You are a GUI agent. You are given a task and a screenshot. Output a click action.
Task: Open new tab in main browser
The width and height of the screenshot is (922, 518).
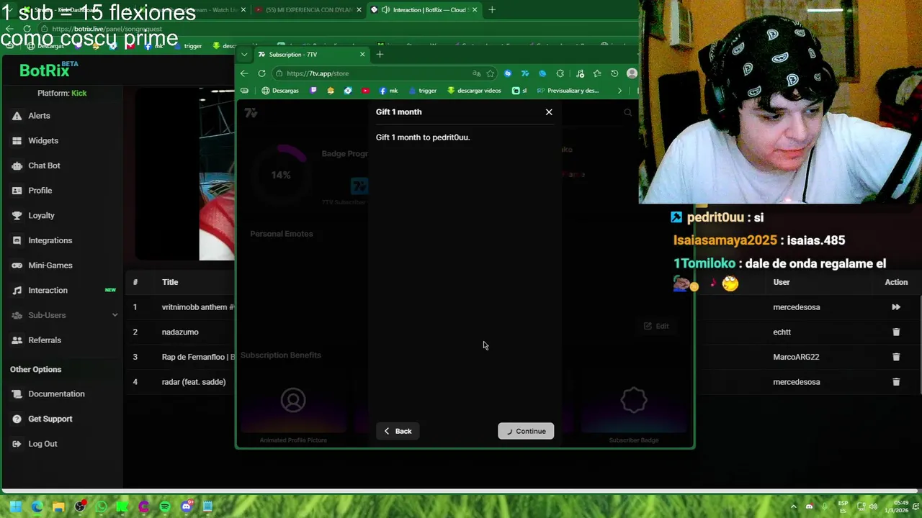[x=492, y=10]
